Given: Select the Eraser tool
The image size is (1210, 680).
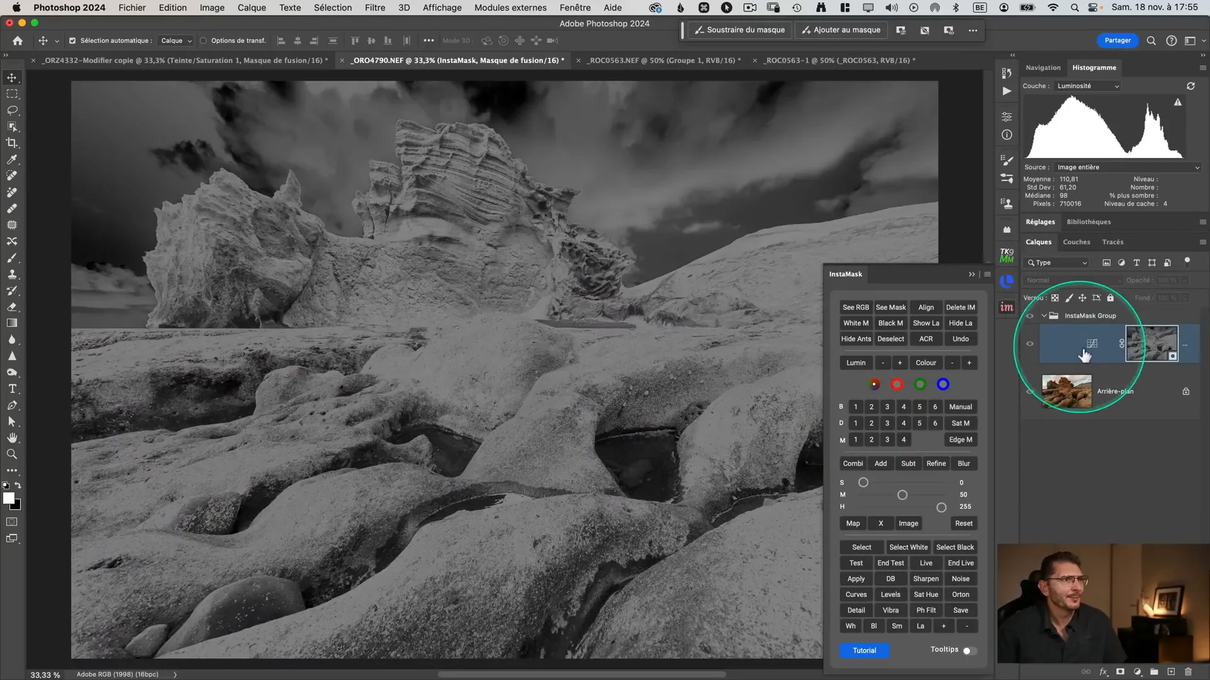Looking at the screenshot, I should click(12, 307).
